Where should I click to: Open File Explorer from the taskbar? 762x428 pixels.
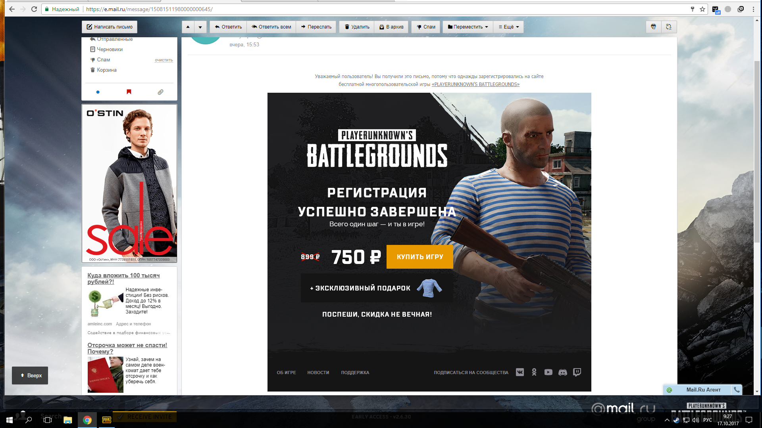pyautogui.click(x=67, y=420)
